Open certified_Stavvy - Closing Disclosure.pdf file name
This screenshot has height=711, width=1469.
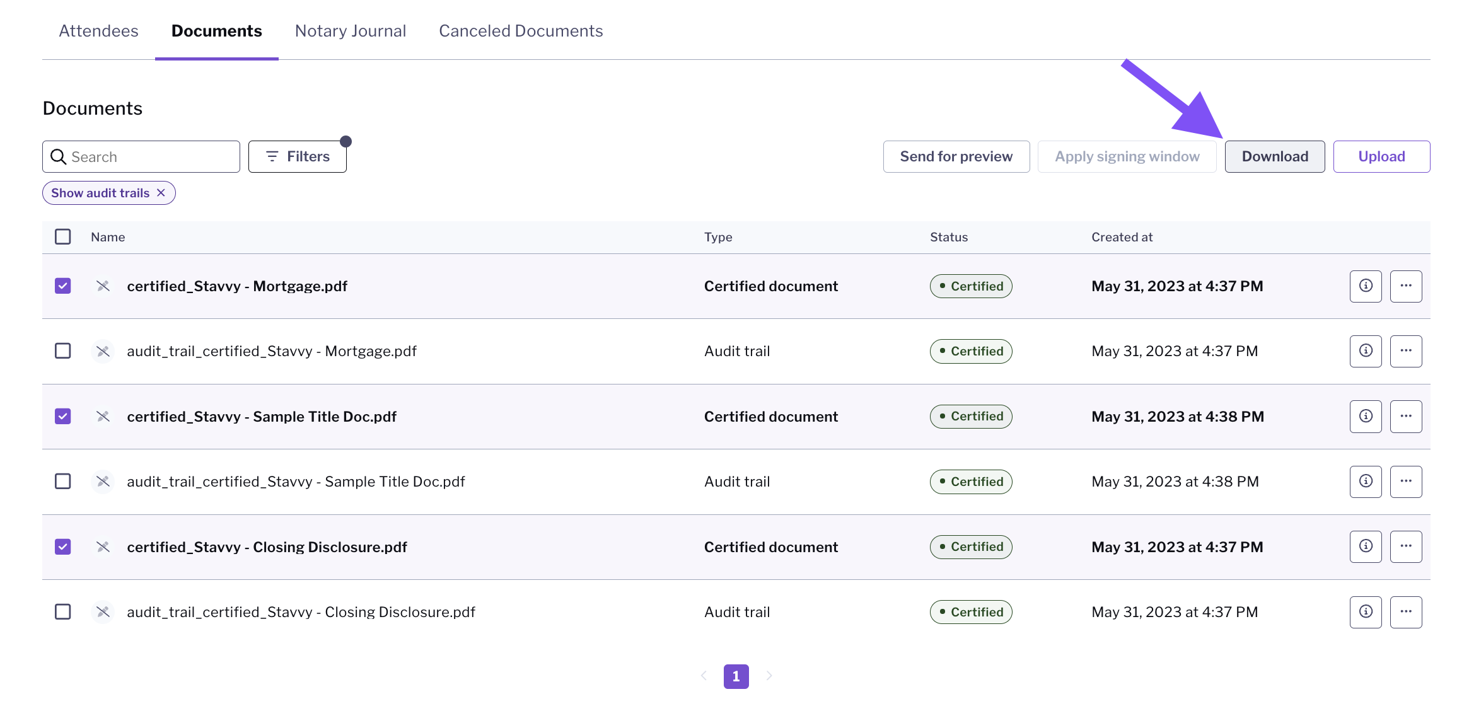click(x=267, y=546)
